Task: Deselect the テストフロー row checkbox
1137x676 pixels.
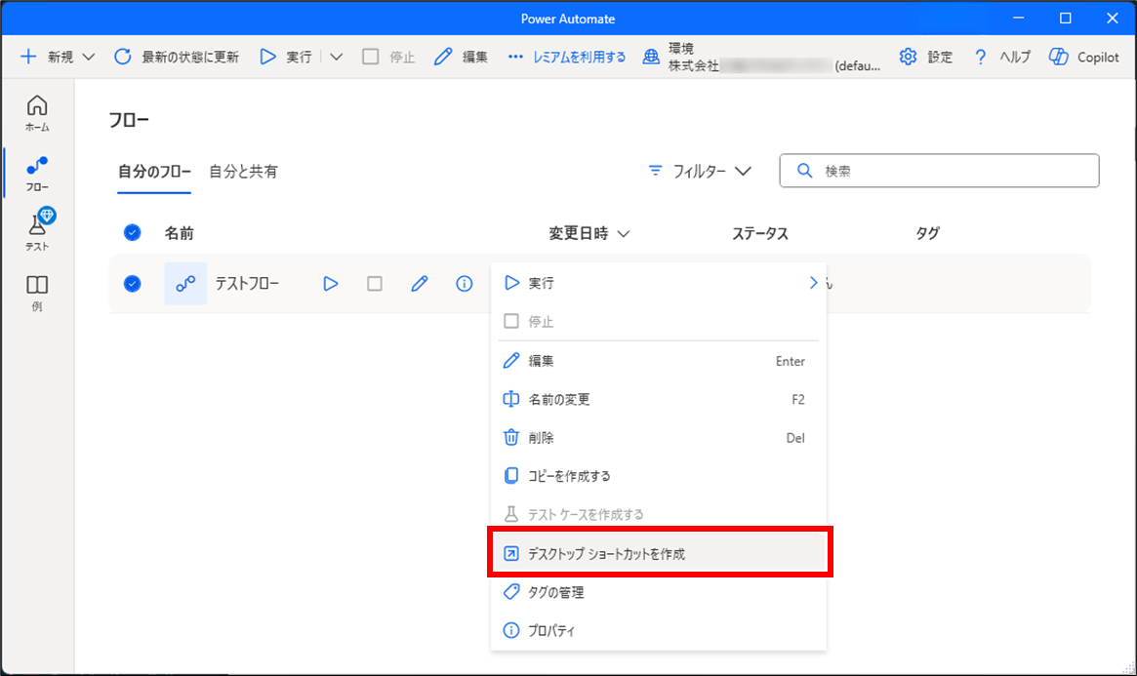Action: pos(133,284)
